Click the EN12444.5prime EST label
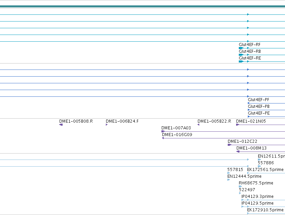The width and height of the screenshot is (285, 215). pyautogui.click(x=244, y=176)
